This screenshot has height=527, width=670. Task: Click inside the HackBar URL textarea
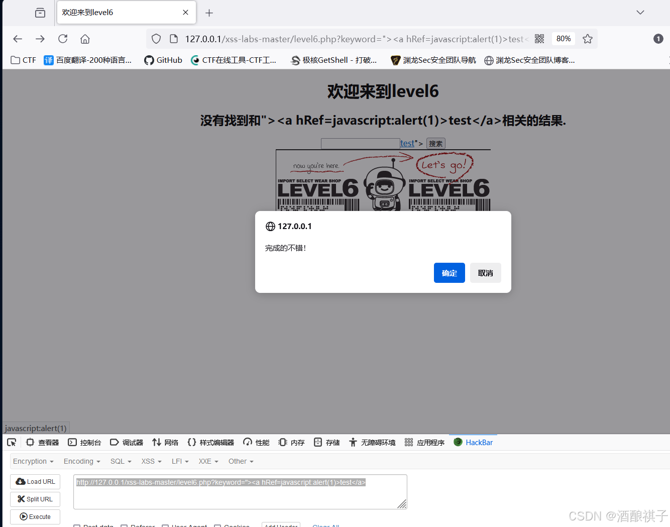pos(240,492)
